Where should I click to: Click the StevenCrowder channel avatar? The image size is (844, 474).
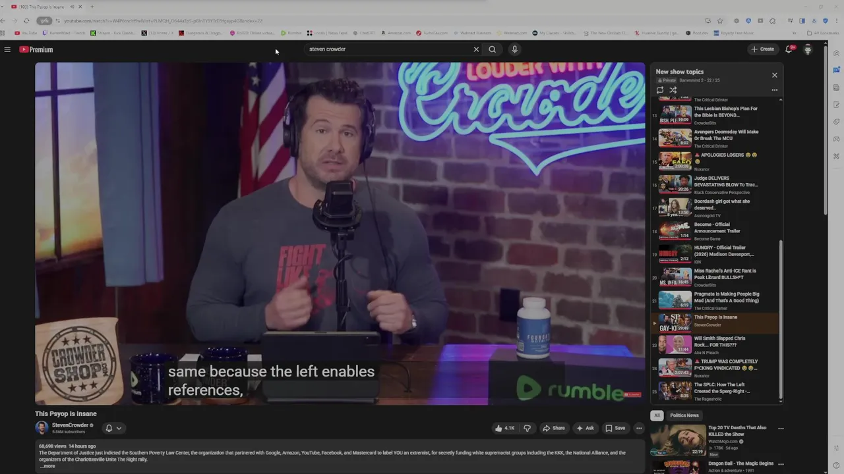click(42, 428)
